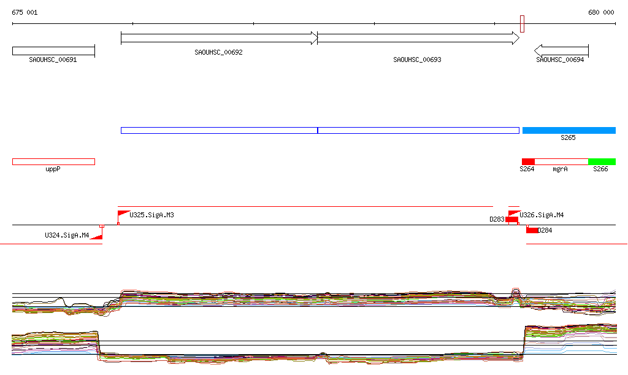The image size is (628, 375).
Task: Select the mgrA outlined gene box
Action: (x=561, y=161)
